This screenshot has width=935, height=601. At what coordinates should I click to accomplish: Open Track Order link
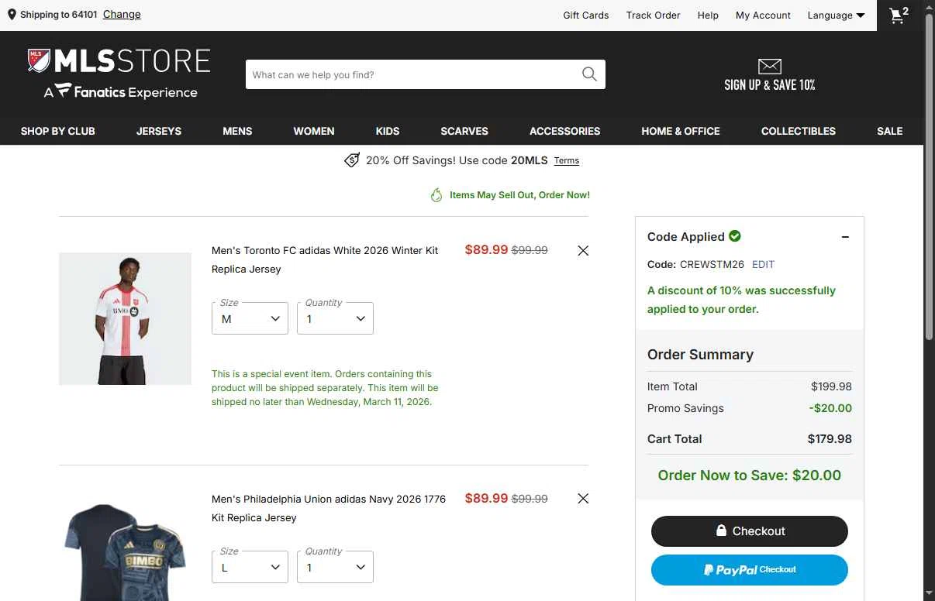pyautogui.click(x=654, y=15)
